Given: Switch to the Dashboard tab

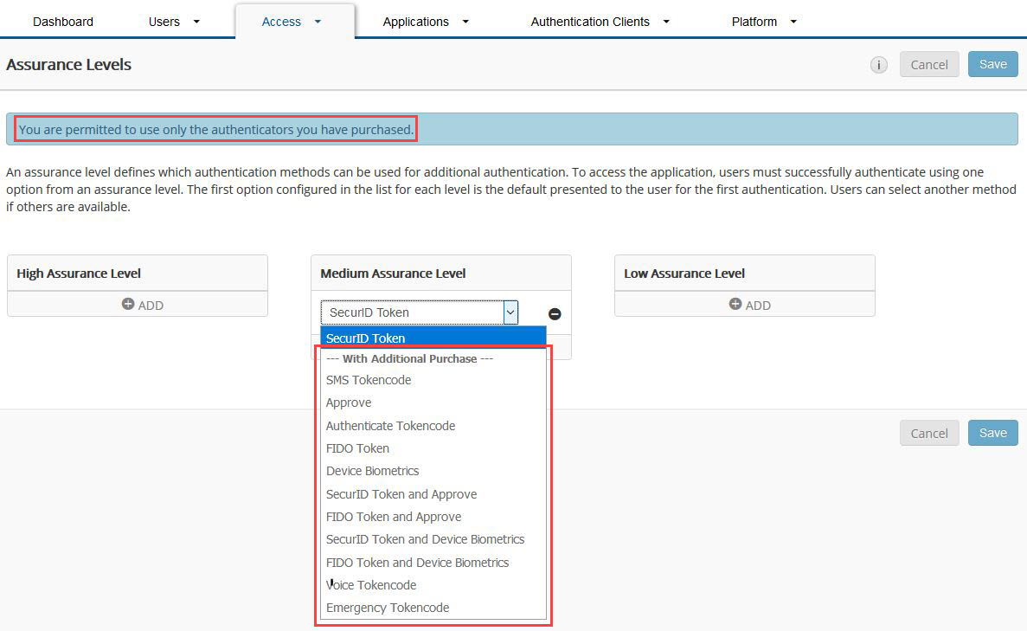Looking at the screenshot, I should click(63, 21).
